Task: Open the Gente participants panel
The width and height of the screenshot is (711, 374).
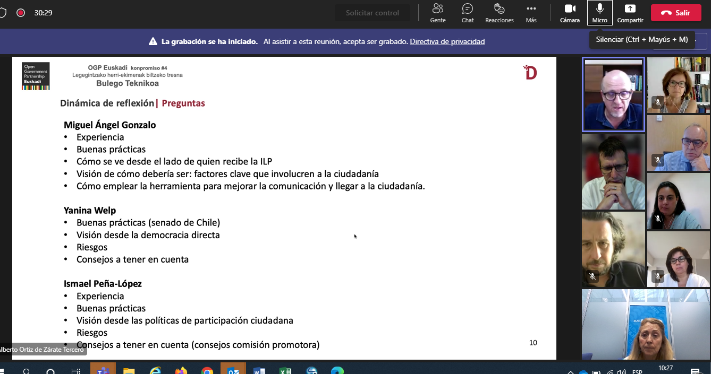Action: pyautogui.click(x=438, y=13)
